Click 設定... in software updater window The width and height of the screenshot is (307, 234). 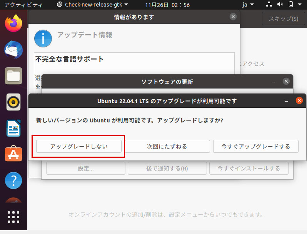tap(86, 168)
